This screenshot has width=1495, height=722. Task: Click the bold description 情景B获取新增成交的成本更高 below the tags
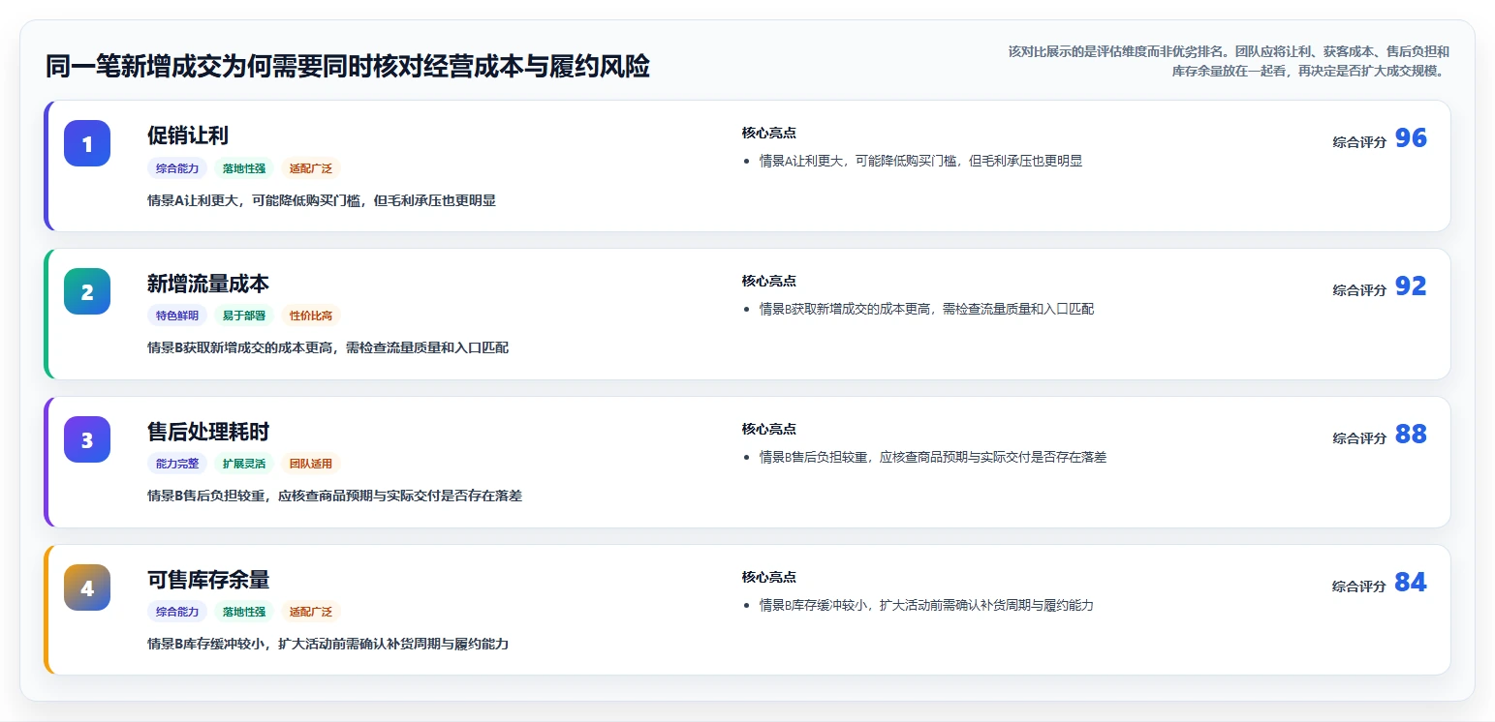327,347
